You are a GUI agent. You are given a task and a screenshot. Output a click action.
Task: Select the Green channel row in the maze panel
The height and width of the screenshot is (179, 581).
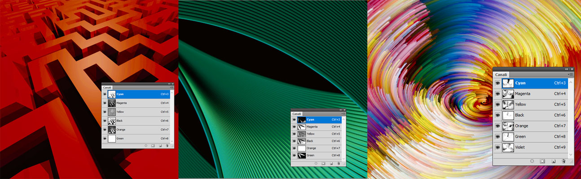(136, 139)
